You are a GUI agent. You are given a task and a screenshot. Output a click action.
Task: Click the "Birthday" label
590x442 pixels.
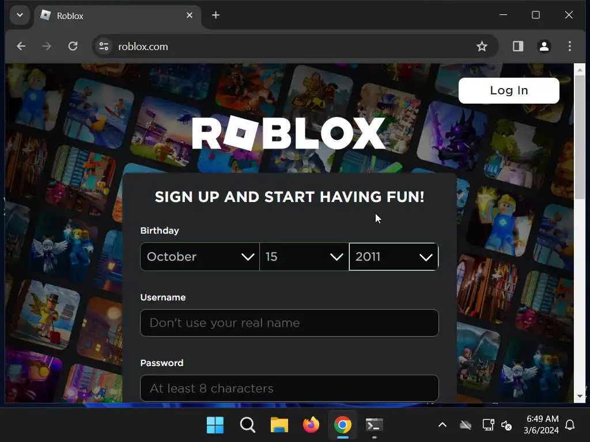click(x=160, y=231)
